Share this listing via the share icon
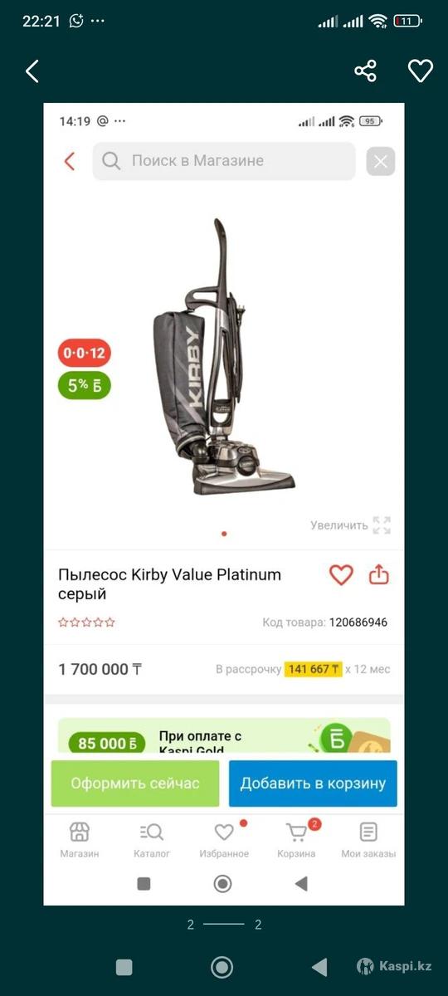The image size is (448, 996). click(365, 71)
